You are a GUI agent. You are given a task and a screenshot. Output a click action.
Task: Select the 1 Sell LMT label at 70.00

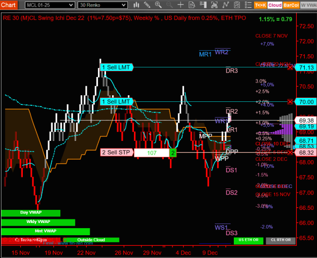point(117,101)
